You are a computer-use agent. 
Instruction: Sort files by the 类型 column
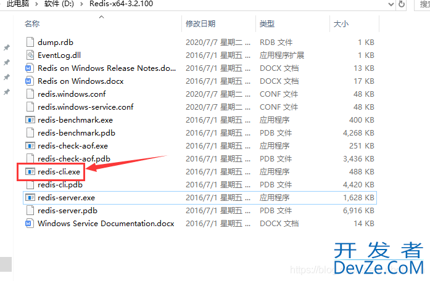267,24
